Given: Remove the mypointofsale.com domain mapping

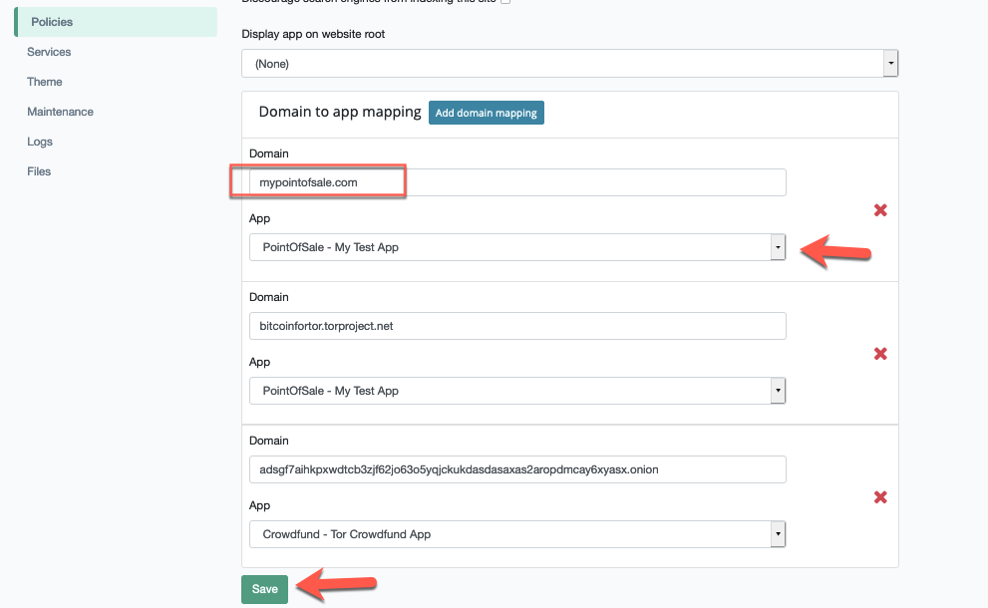Looking at the screenshot, I should click(x=880, y=210).
